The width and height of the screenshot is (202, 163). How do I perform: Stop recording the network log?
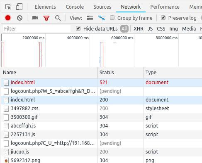click(8, 18)
